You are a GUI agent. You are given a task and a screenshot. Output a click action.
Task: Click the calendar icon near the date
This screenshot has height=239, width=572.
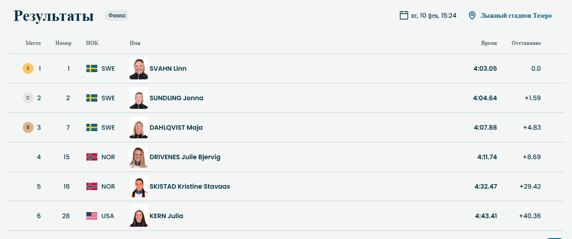(404, 15)
